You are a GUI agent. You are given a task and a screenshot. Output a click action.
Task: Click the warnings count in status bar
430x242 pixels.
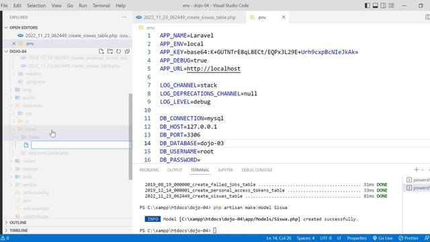coord(5,238)
